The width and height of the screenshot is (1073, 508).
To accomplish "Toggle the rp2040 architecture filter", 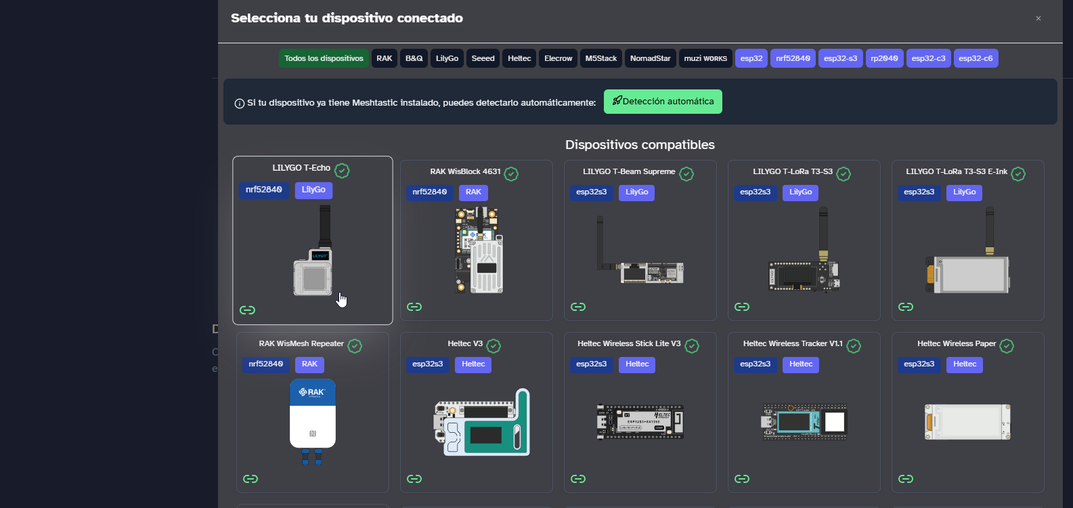I will pos(884,58).
